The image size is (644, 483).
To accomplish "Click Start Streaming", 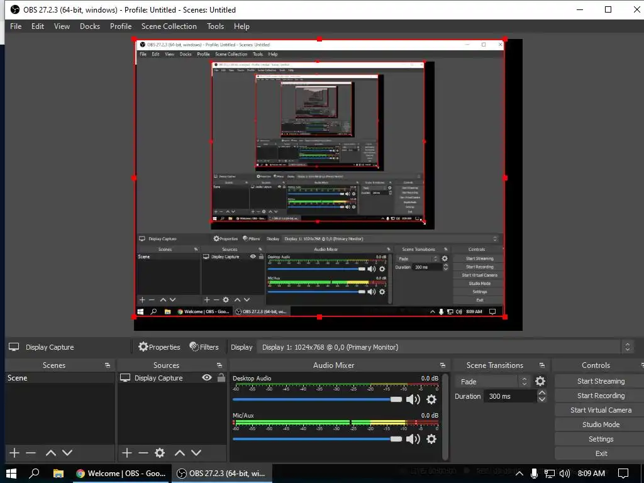I will coord(601,381).
